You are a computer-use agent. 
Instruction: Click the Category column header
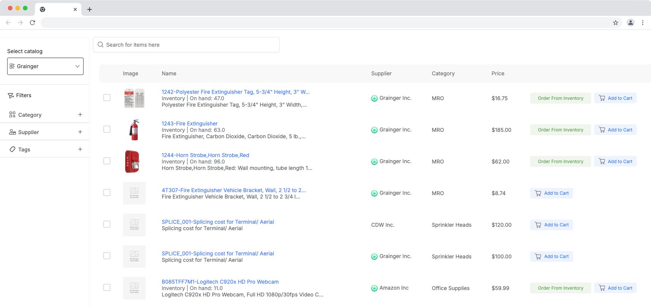pyautogui.click(x=443, y=73)
